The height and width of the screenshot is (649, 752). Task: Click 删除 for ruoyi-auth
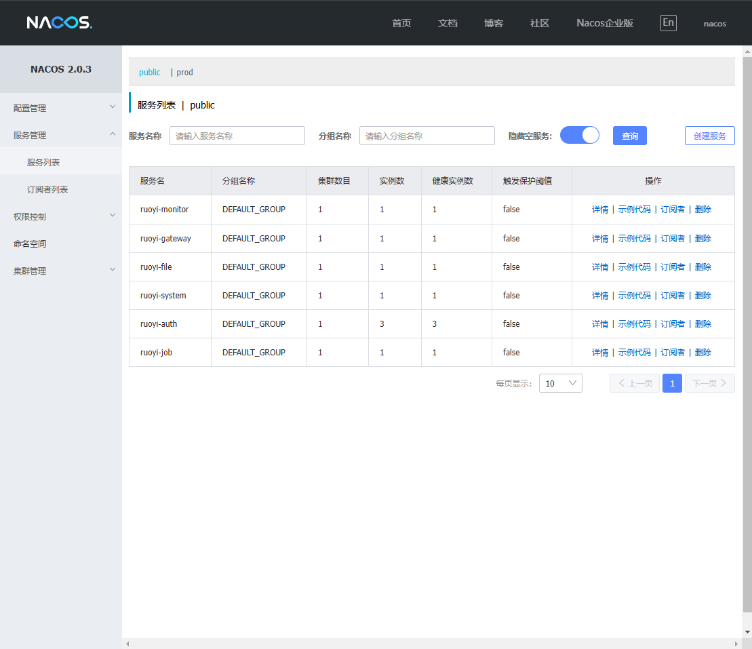pyautogui.click(x=702, y=323)
